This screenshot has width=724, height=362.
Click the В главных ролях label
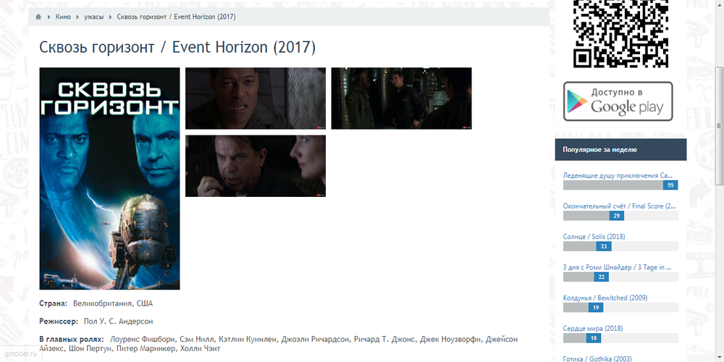tap(72, 340)
